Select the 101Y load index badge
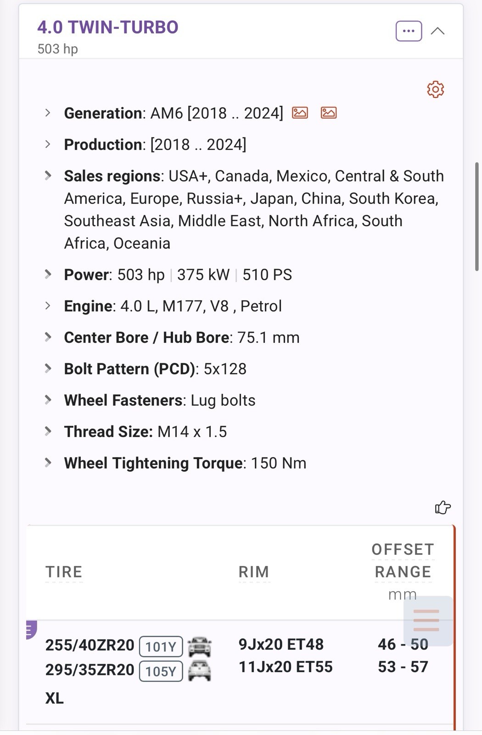The width and height of the screenshot is (482, 735). pyautogui.click(x=161, y=647)
